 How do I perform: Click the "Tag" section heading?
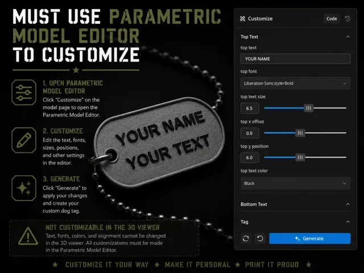point(244,222)
